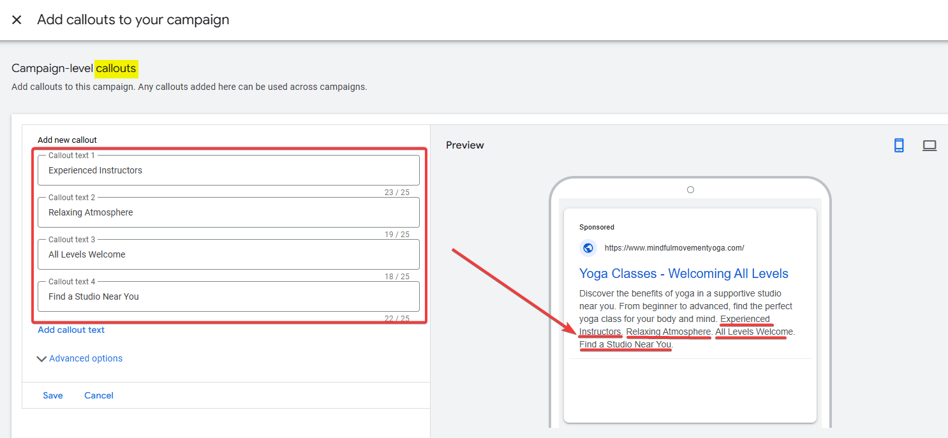Open Advanced options below the callout fields

point(85,358)
